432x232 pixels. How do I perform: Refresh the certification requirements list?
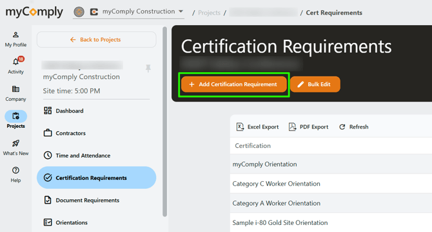pos(354,127)
